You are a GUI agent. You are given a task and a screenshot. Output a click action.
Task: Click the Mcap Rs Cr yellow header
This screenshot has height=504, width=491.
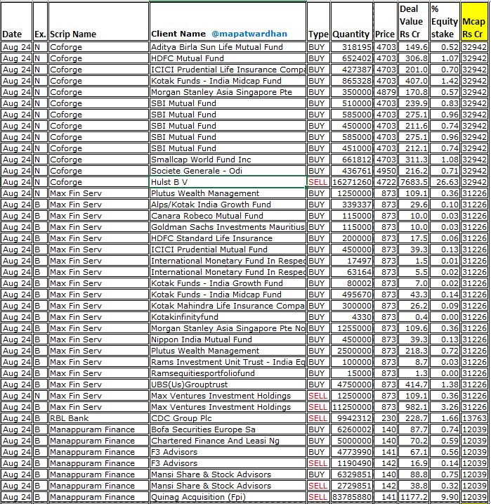(x=474, y=22)
